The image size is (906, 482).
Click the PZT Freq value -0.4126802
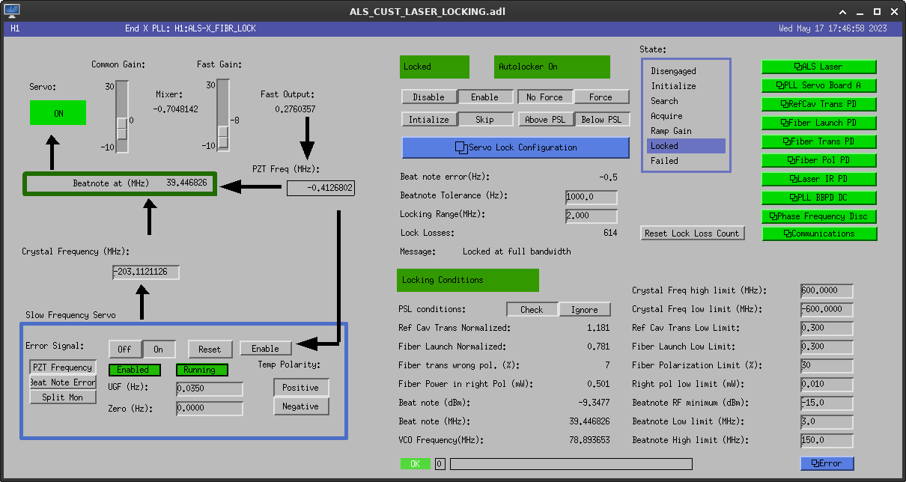click(x=320, y=188)
